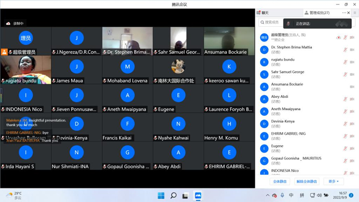
Task: Toggle camera for Ansumana Bockarie in list
Action: [x=352, y=87]
